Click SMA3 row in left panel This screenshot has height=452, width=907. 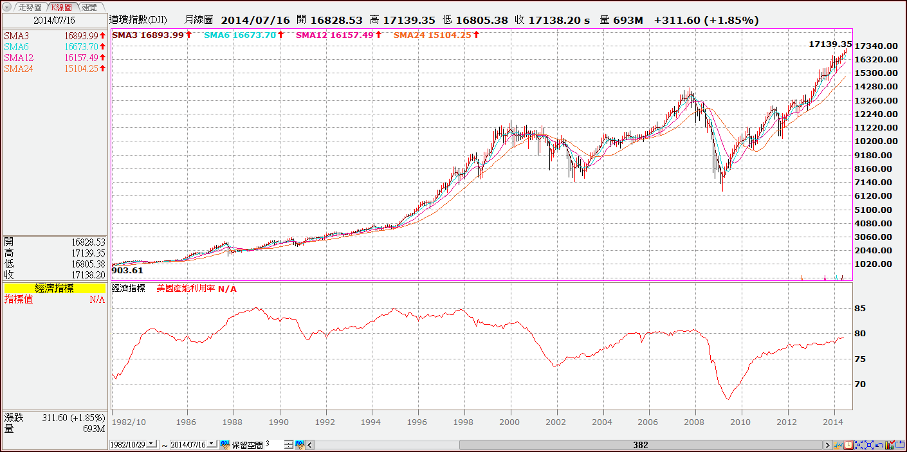click(x=54, y=36)
